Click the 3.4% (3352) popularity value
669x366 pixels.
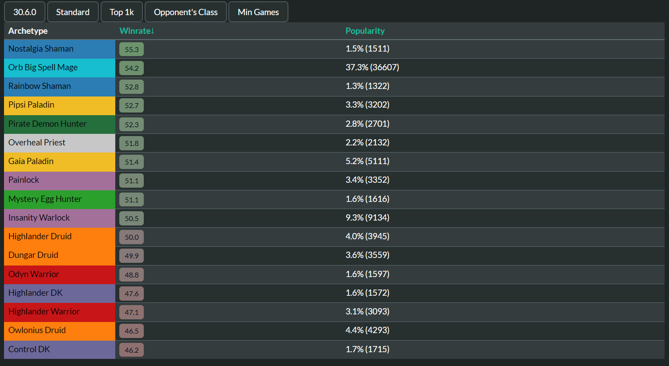pos(368,180)
